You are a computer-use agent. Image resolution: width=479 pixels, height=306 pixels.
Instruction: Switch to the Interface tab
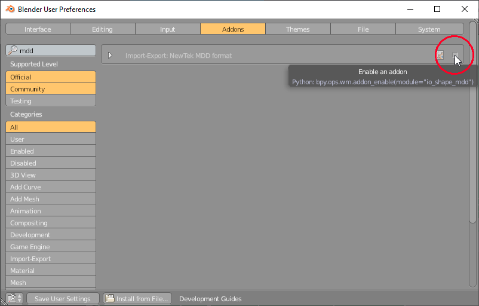(38, 29)
